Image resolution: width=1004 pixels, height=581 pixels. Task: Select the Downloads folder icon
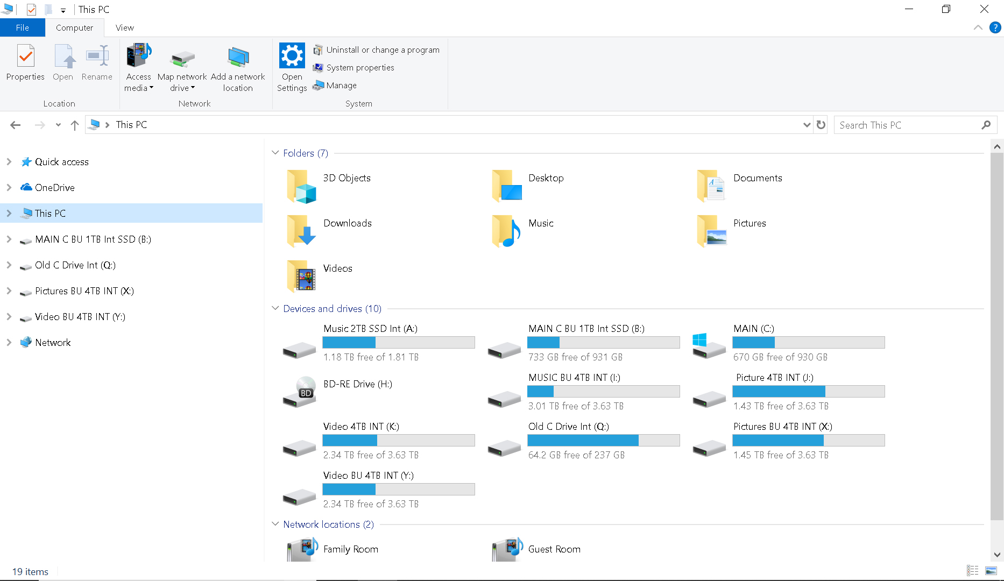301,231
